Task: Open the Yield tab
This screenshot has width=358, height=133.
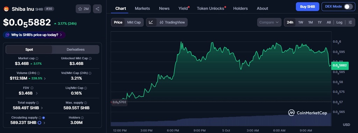Action: [x=183, y=8]
